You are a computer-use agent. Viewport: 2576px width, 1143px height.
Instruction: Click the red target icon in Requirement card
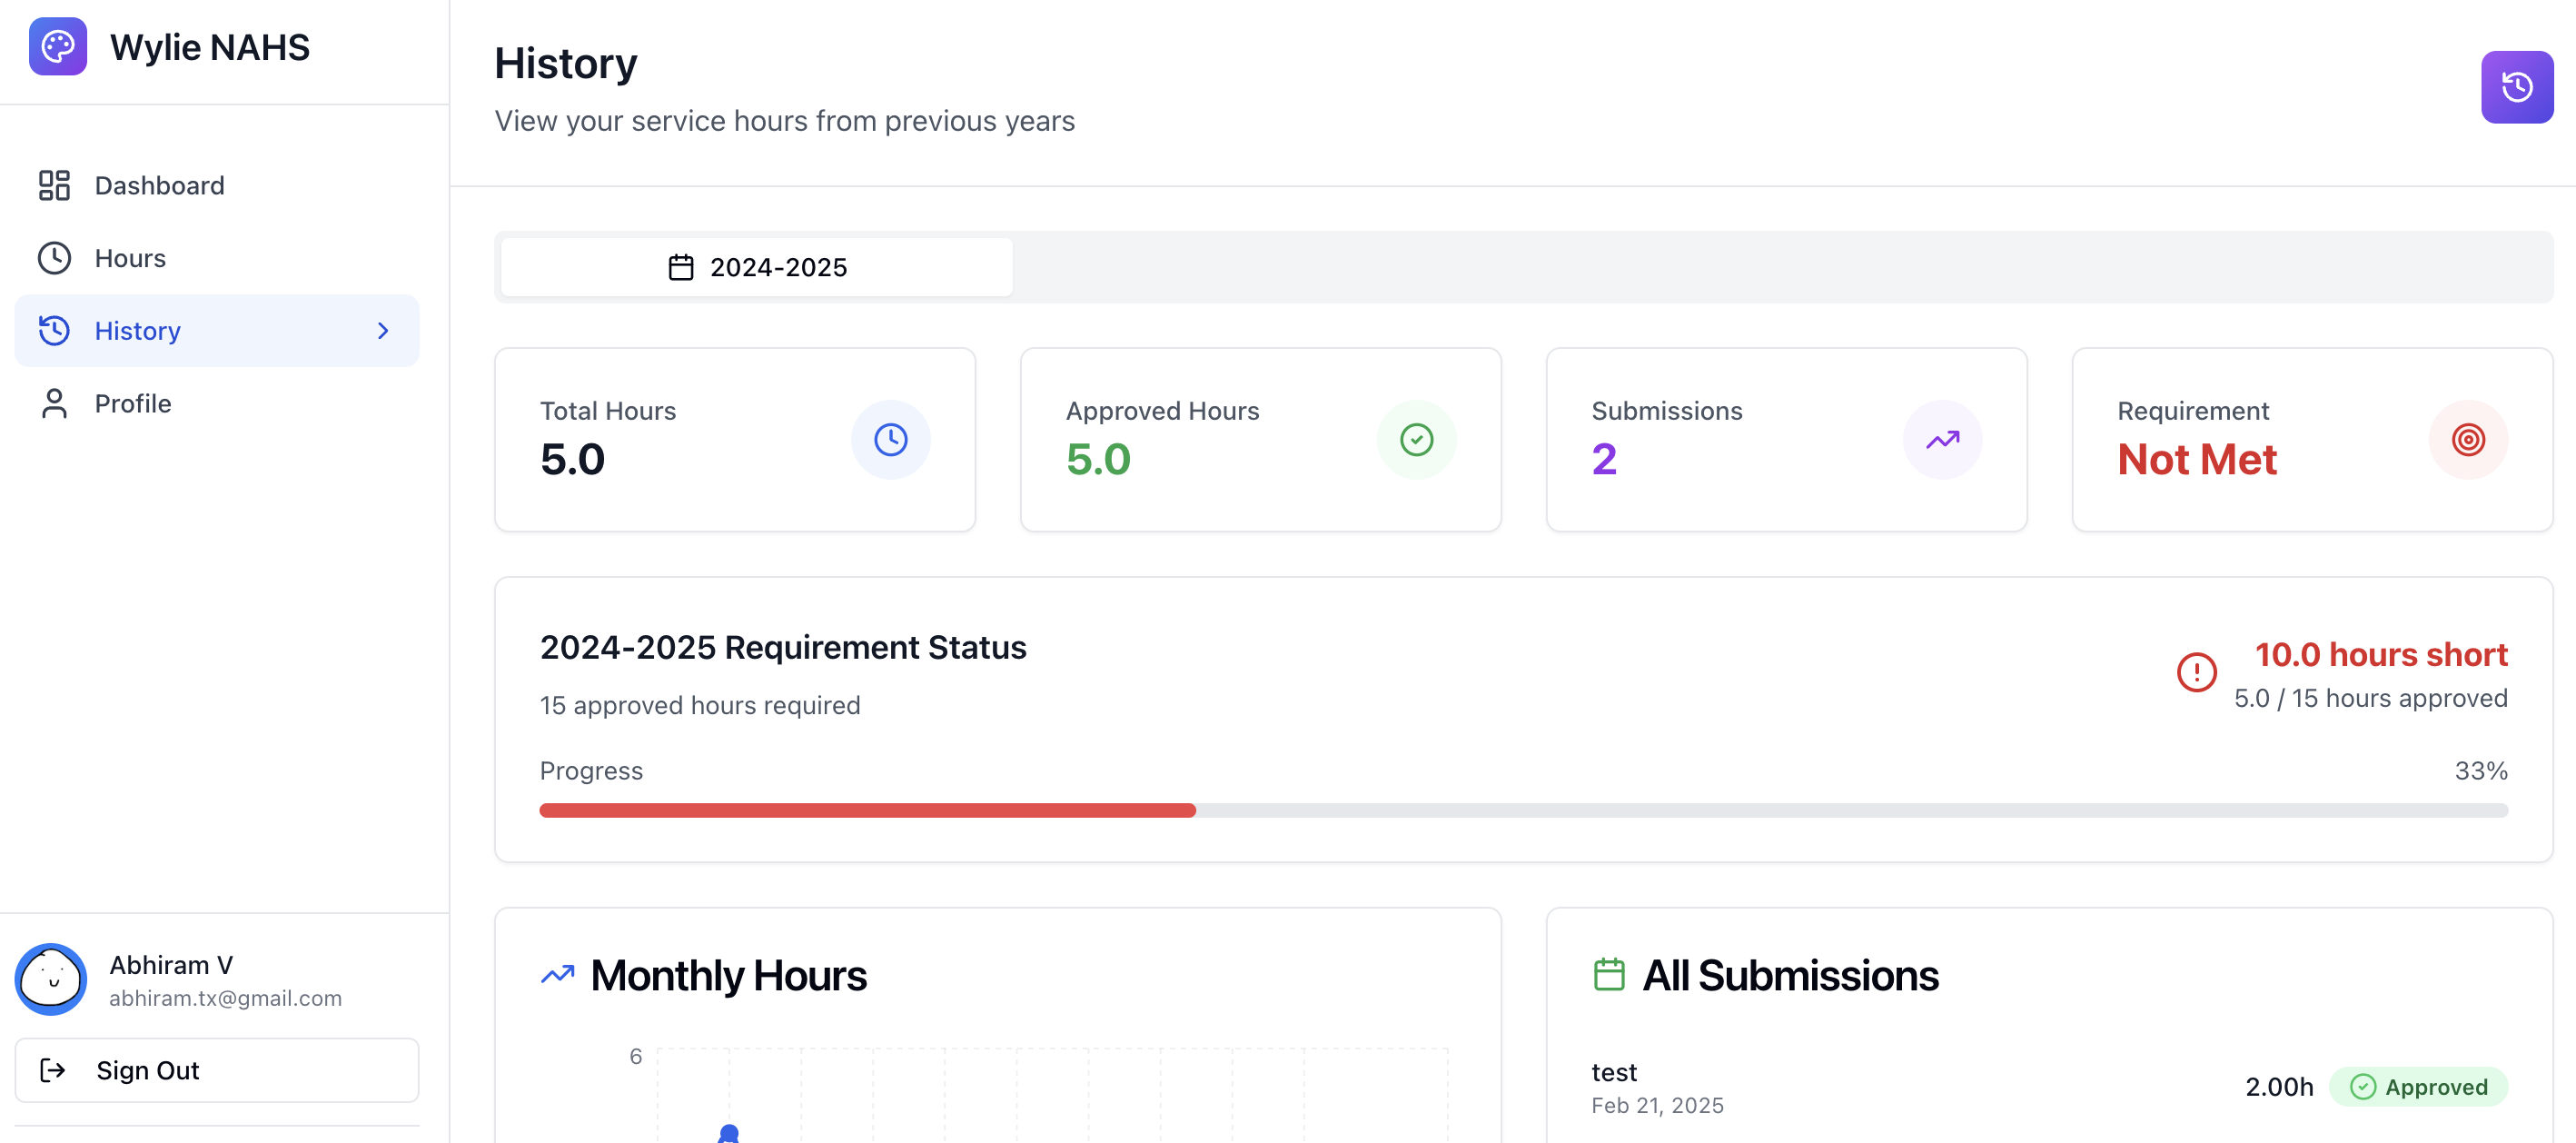pyautogui.click(x=2467, y=439)
